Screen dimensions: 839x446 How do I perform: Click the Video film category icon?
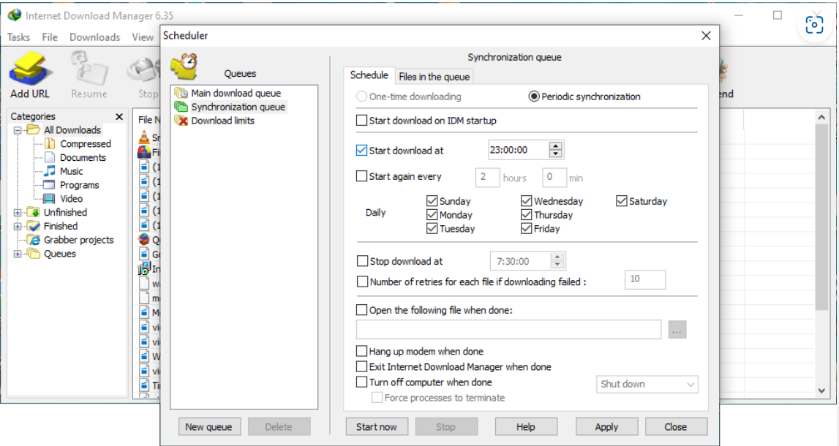pyautogui.click(x=49, y=198)
